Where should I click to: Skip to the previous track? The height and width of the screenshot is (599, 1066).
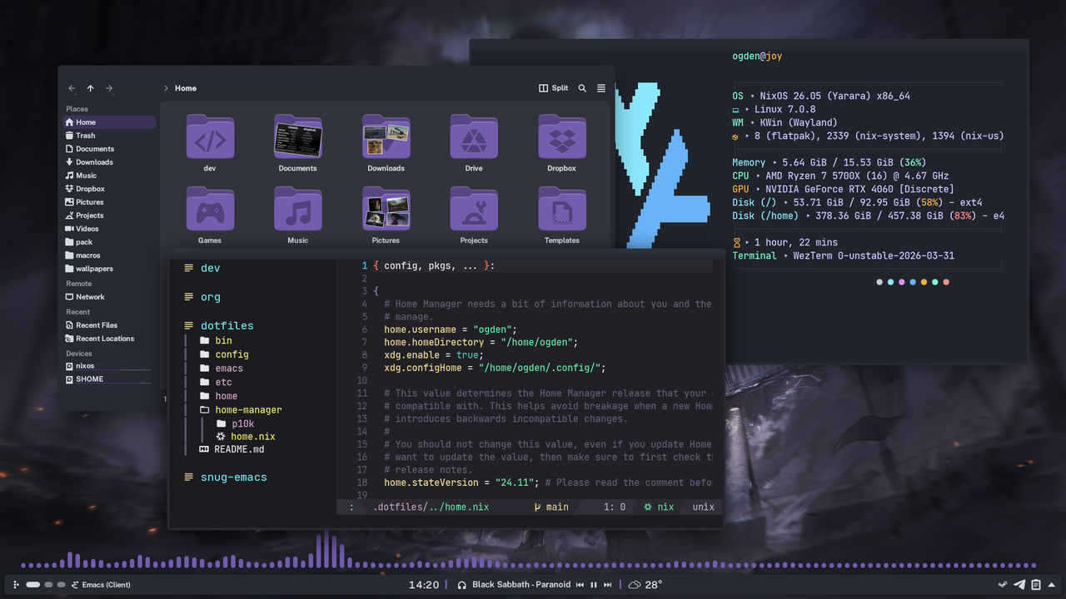pyautogui.click(x=580, y=585)
